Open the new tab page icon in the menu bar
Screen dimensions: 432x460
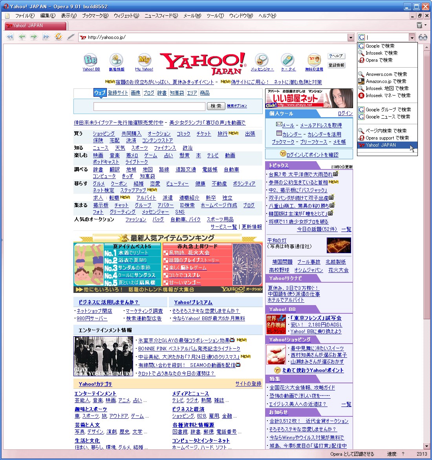tap(7, 16)
